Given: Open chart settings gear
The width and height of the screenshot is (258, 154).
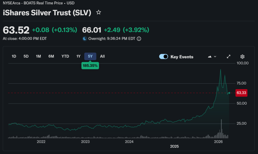Looking at the screenshot, I should click(242, 57).
